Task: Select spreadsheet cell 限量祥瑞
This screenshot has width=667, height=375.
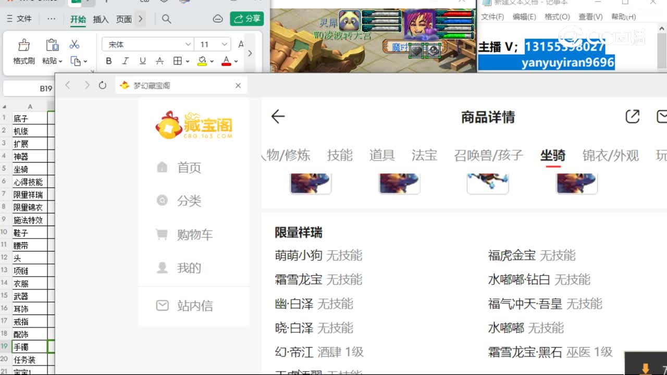Action: pyautogui.click(x=30, y=195)
